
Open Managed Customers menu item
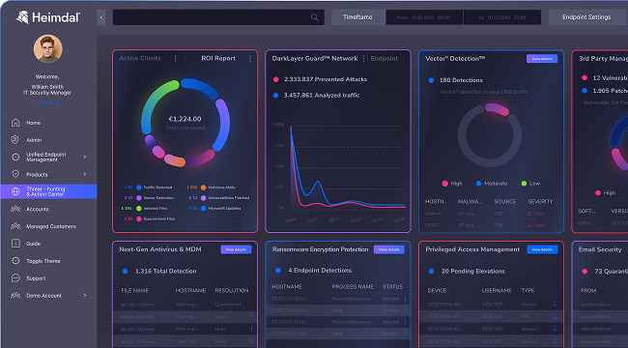[51, 226]
